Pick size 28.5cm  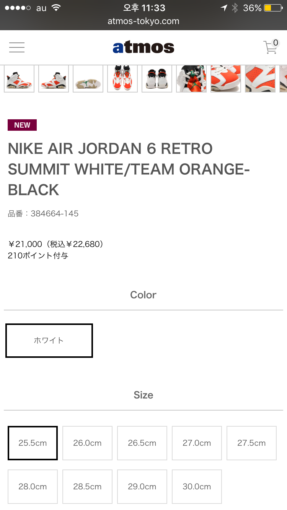tap(87, 487)
